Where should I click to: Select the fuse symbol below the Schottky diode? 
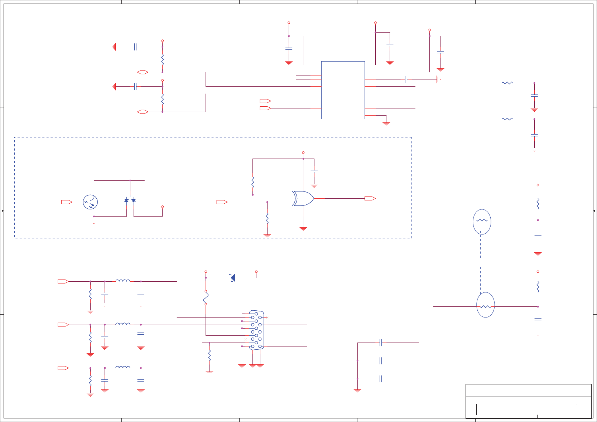point(206,297)
